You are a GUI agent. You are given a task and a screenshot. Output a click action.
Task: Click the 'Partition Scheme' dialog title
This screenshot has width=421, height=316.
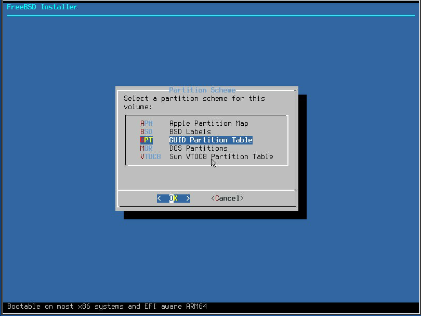[x=203, y=90]
